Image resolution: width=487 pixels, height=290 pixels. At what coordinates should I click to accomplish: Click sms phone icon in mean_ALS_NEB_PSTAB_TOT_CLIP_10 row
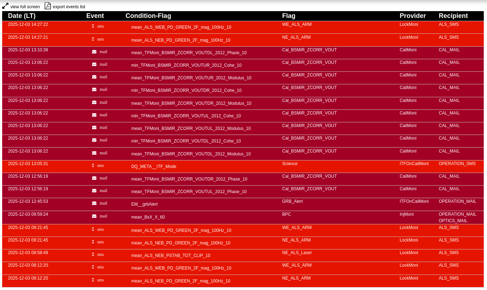(93, 254)
